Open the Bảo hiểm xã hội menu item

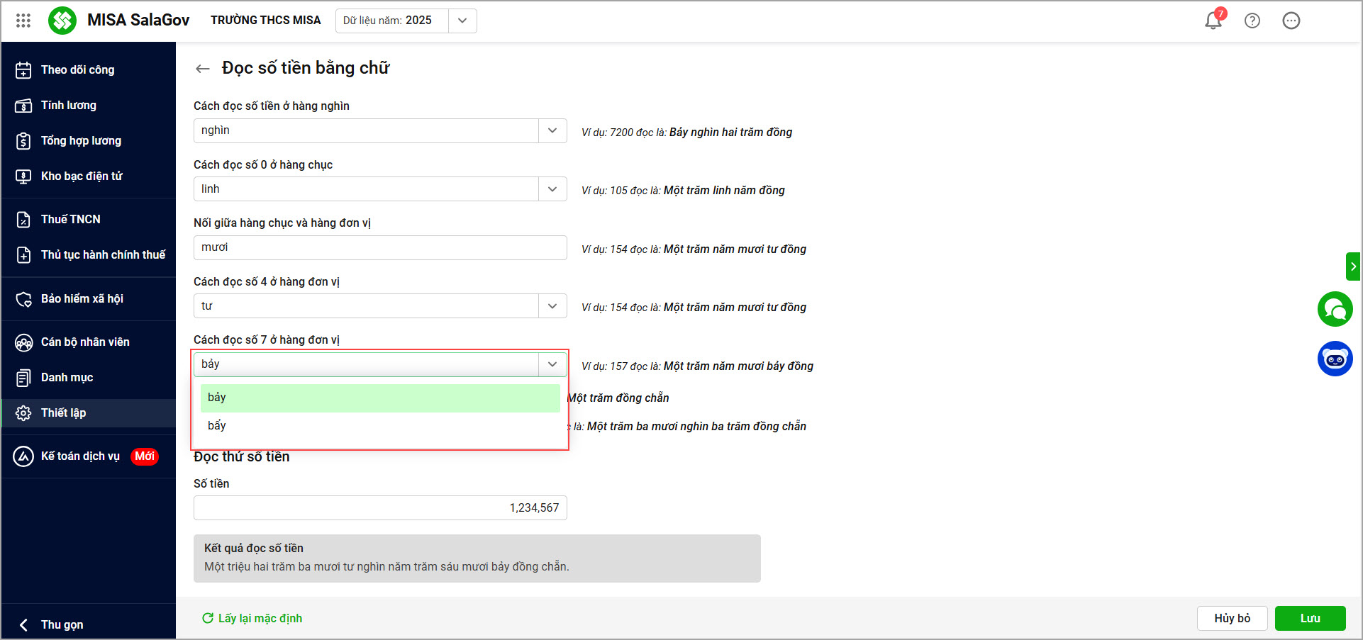pyautogui.click(x=88, y=299)
